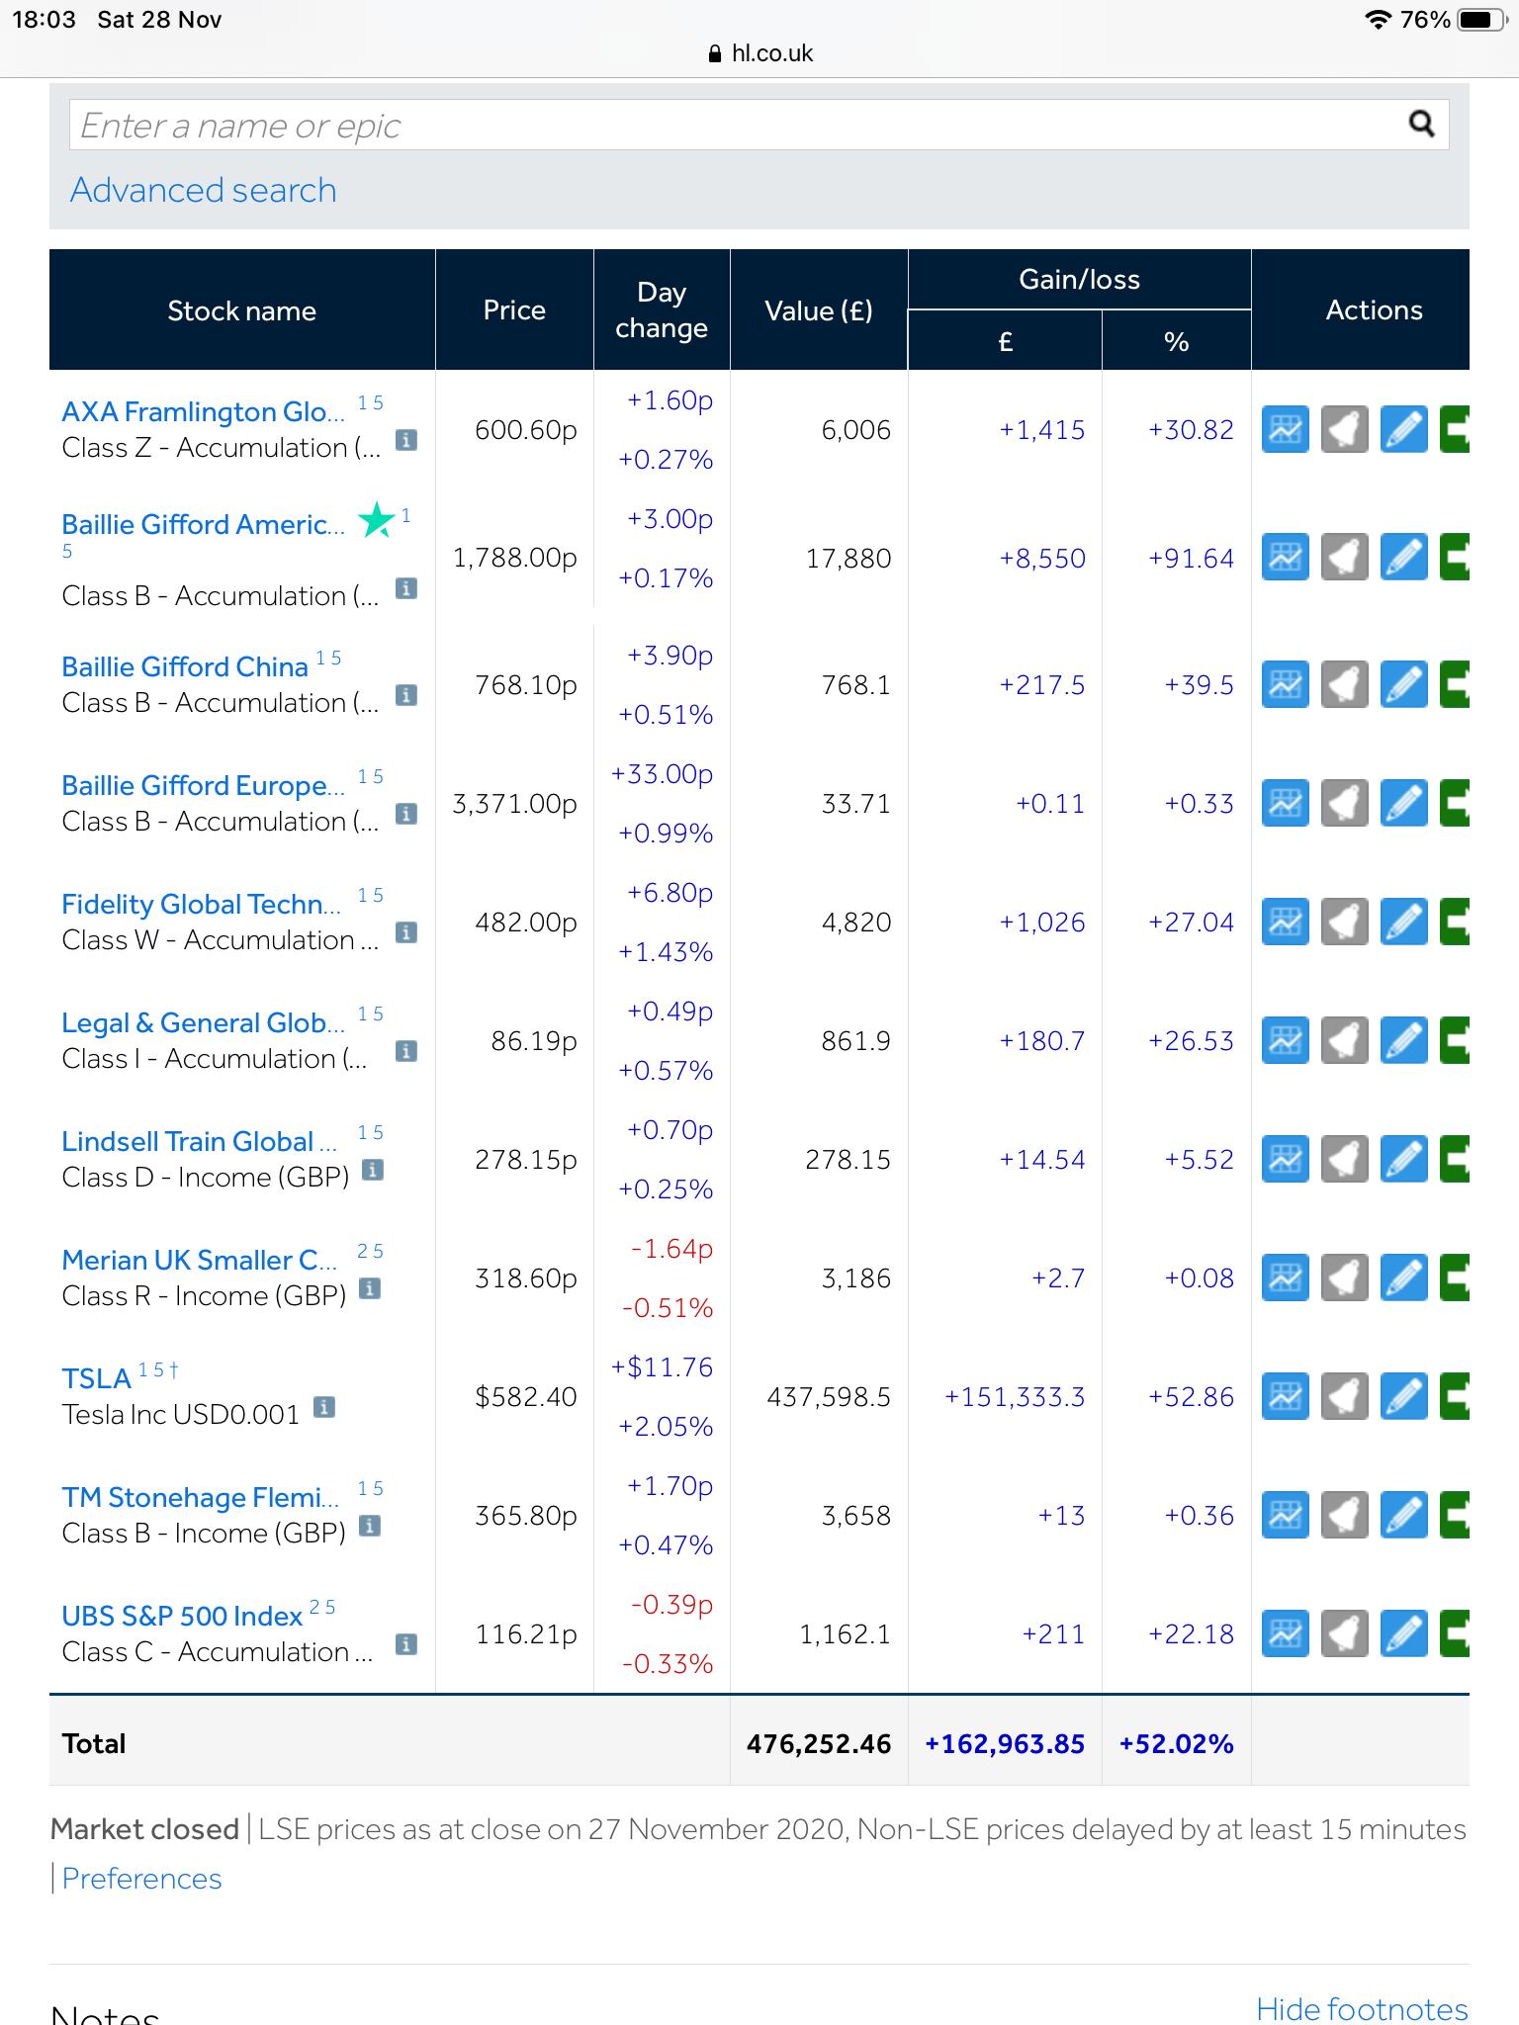Click info icon for Legal & General row
This screenshot has height=2025, width=1519.
pyautogui.click(x=405, y=1051)
